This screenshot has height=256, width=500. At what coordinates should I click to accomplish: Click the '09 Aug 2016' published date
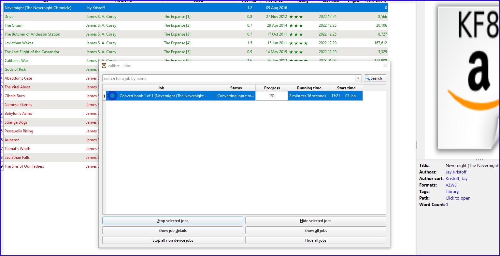click(277, 8)
